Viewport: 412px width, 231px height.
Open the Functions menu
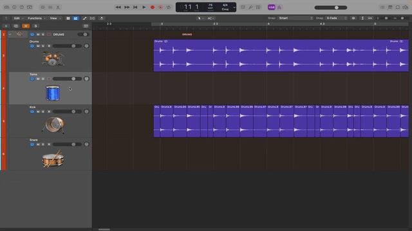tap(36, 18)
